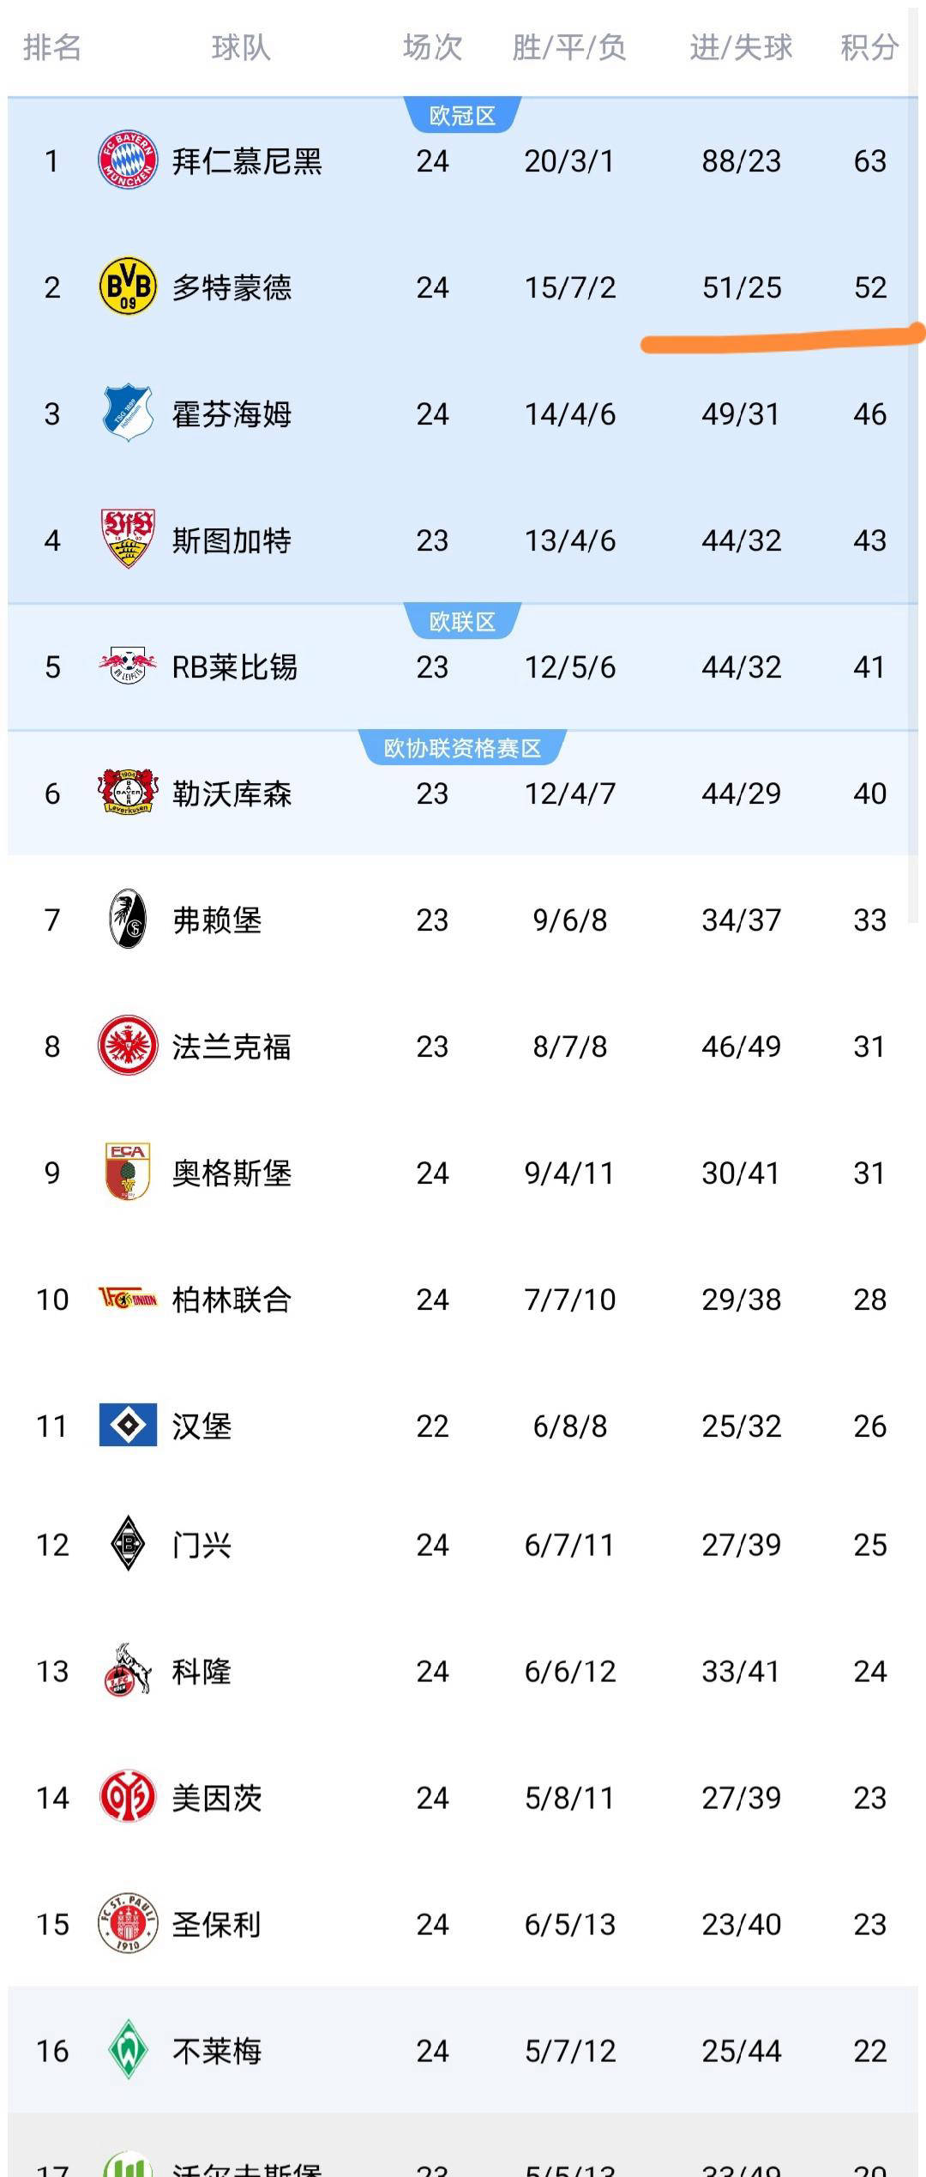The width and height of the screenshot is (926, 2177).
Task: Tap the Bayern Munich club logo
Action: (128, 160)
